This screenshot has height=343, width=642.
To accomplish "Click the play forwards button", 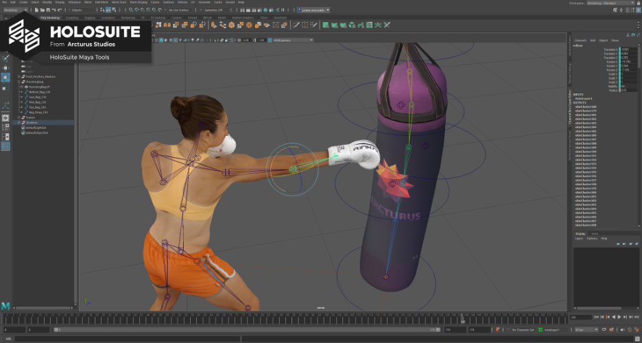I will click(619, 317).
